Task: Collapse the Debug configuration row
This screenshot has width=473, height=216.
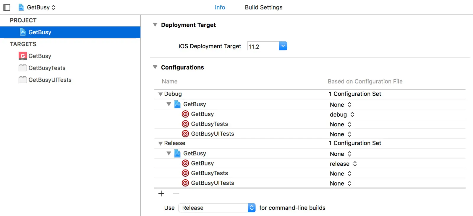Action: click(161, 94)
